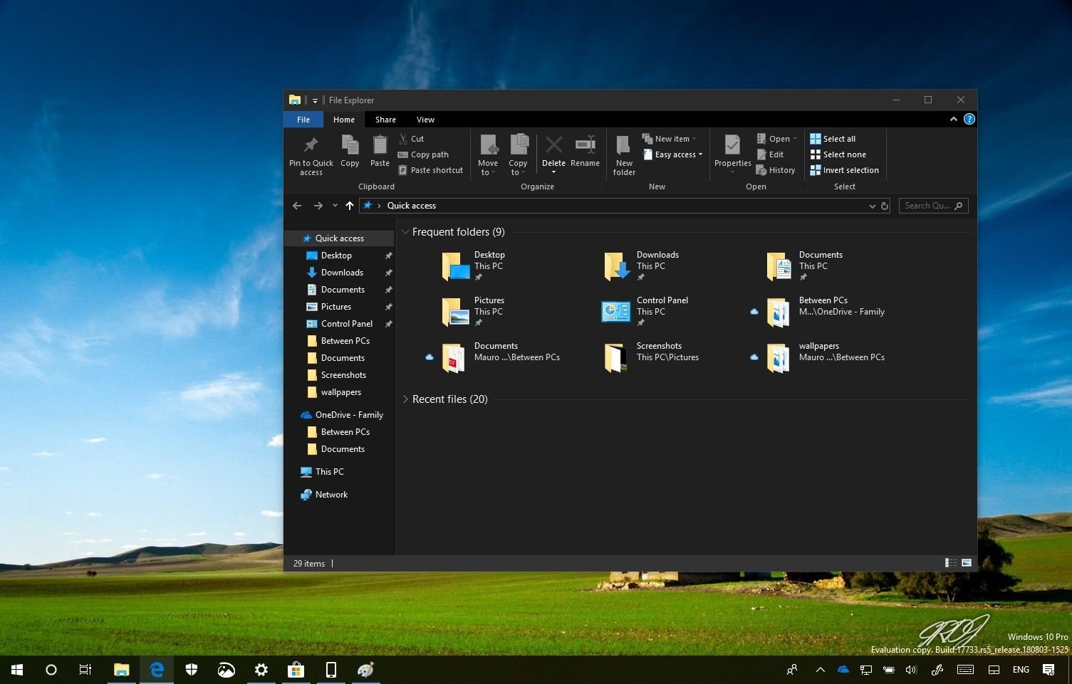
Task: Collapse the Frequent folders section
Action: pos(405,232)
